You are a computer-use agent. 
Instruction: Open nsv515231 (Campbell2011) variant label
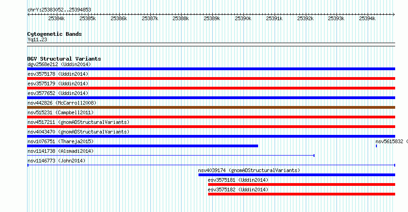[x=61, y=112]
